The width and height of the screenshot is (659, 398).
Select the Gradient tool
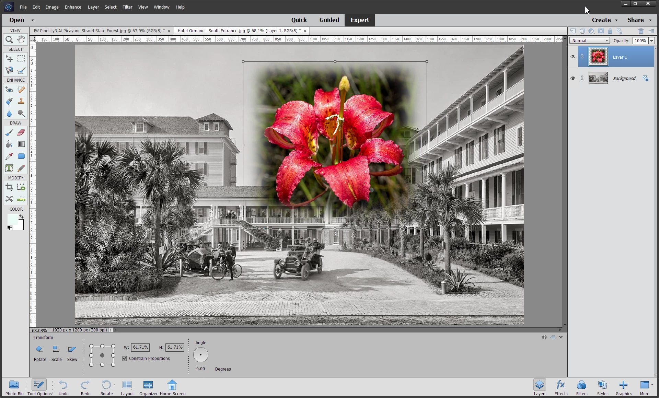point(21,144)
